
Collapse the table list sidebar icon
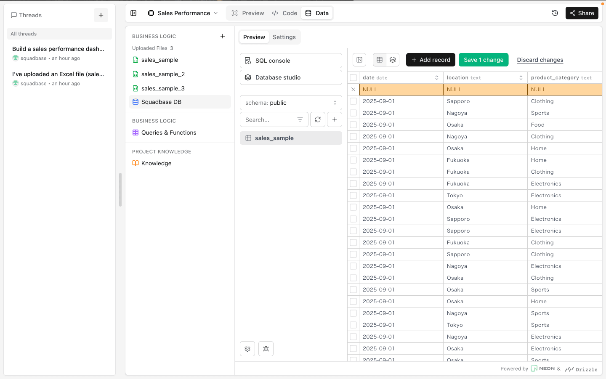pyautogui.click(x=359, y=60)
